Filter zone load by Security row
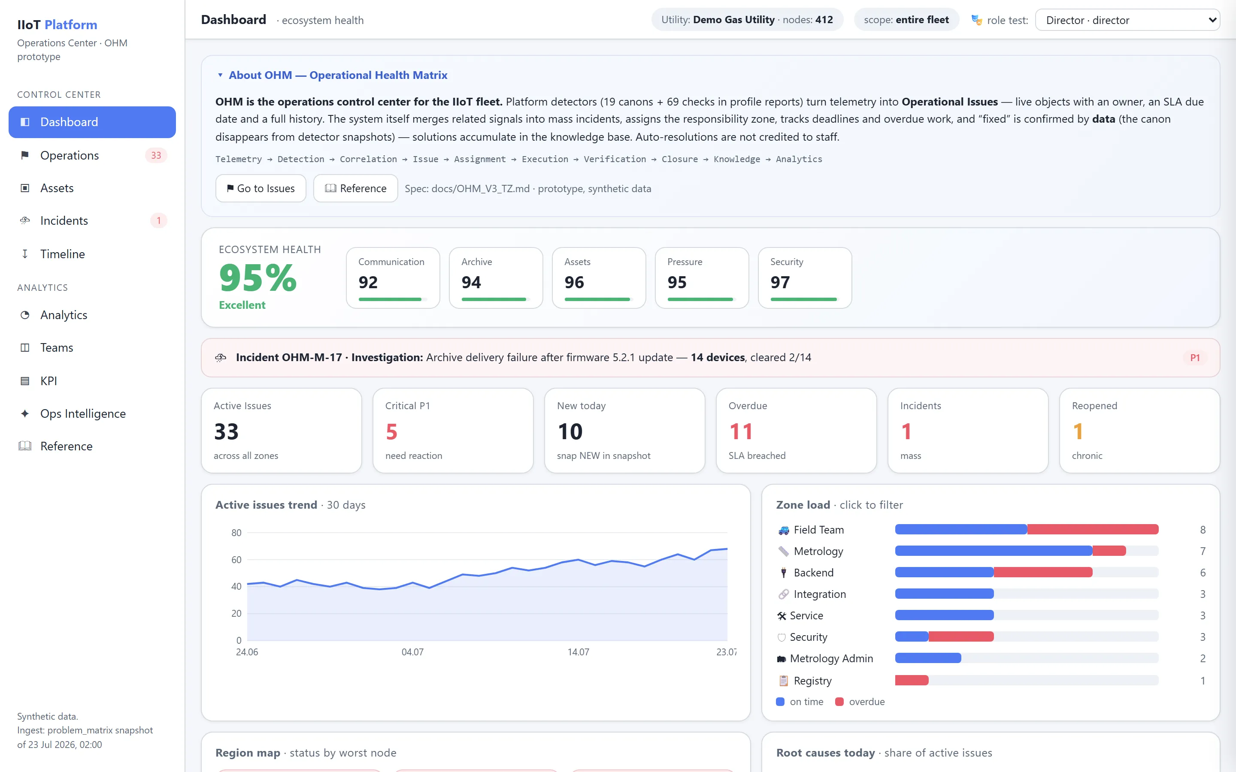 991,637
